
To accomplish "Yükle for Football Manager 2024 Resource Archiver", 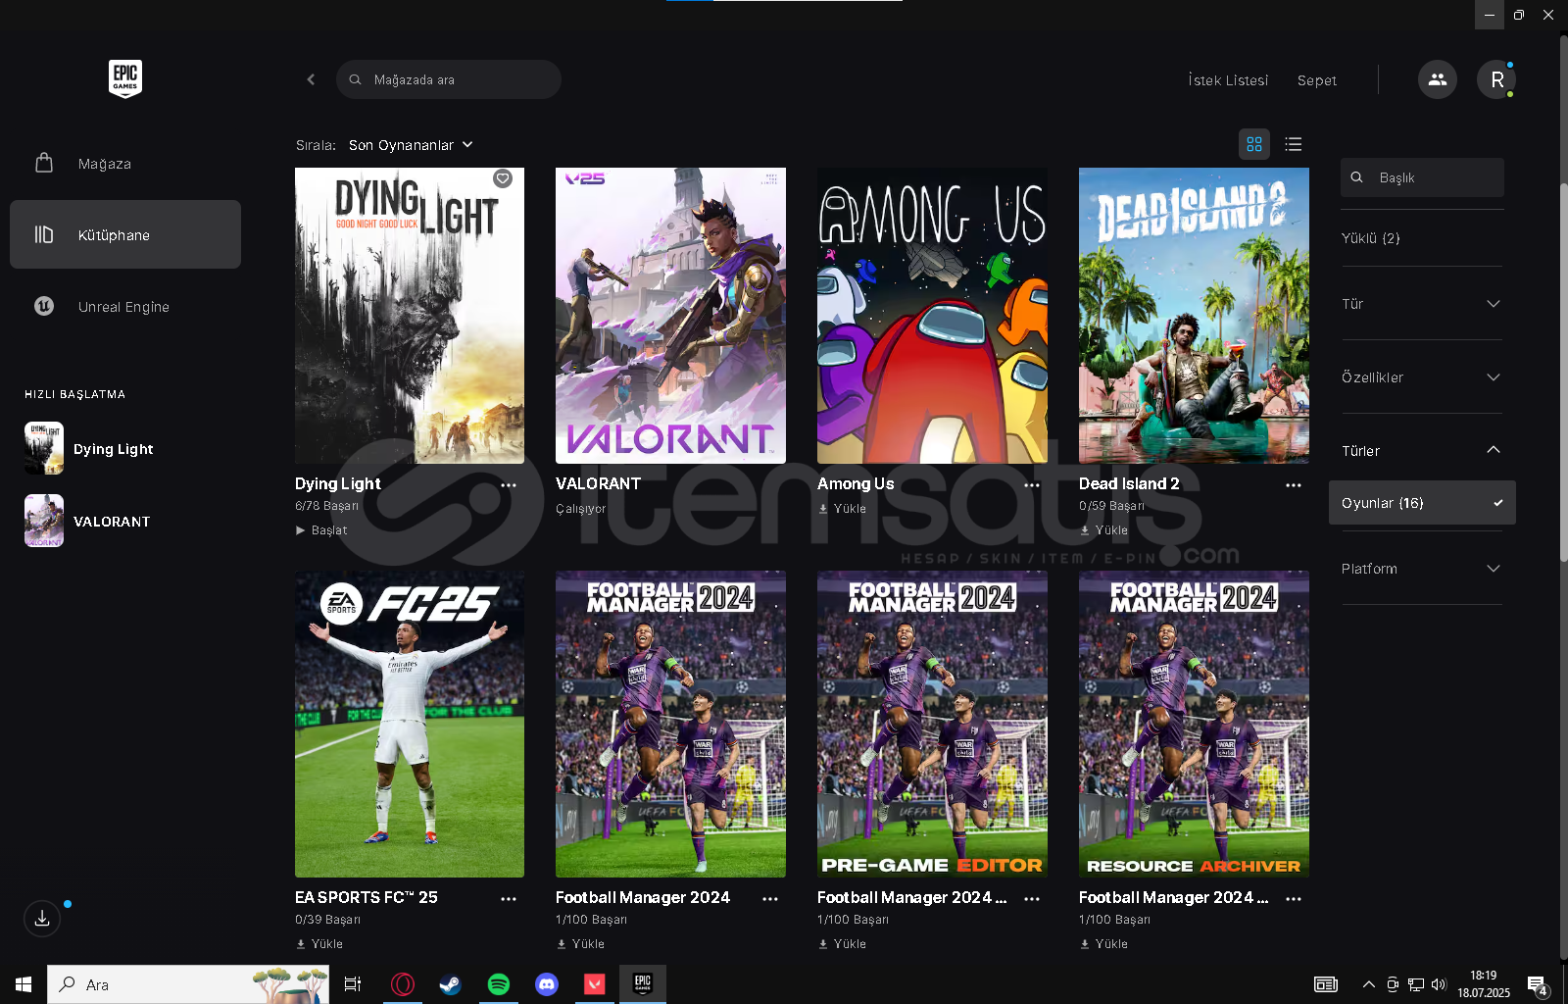I will [1104, 944].
